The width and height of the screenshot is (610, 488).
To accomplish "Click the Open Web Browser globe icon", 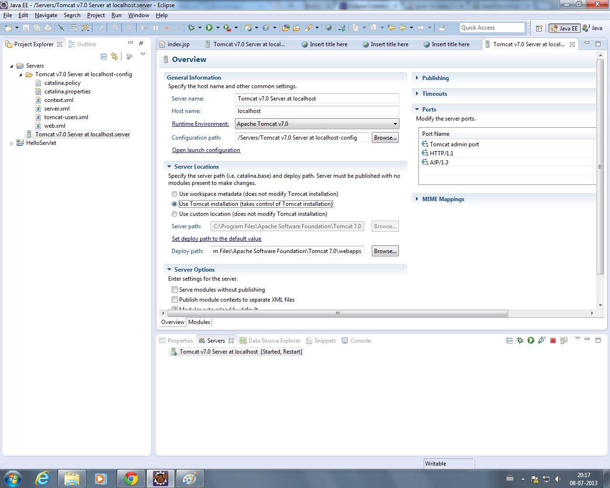I will [x=328, y=28].
